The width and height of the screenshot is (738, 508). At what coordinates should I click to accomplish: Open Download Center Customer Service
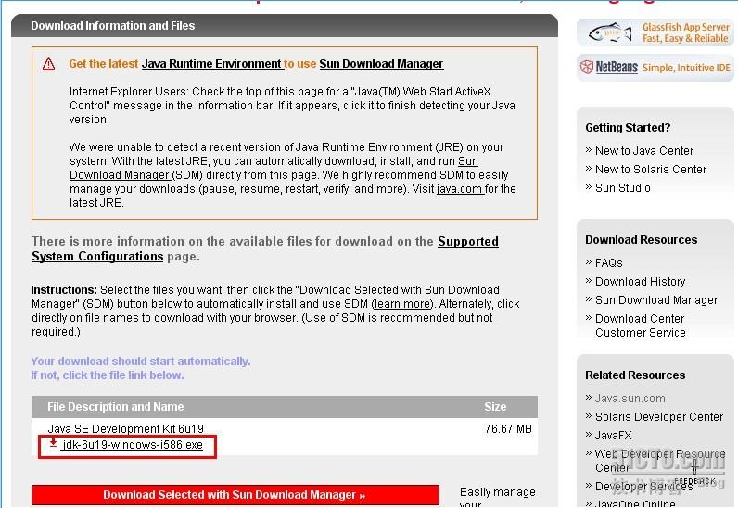point(640,325)
